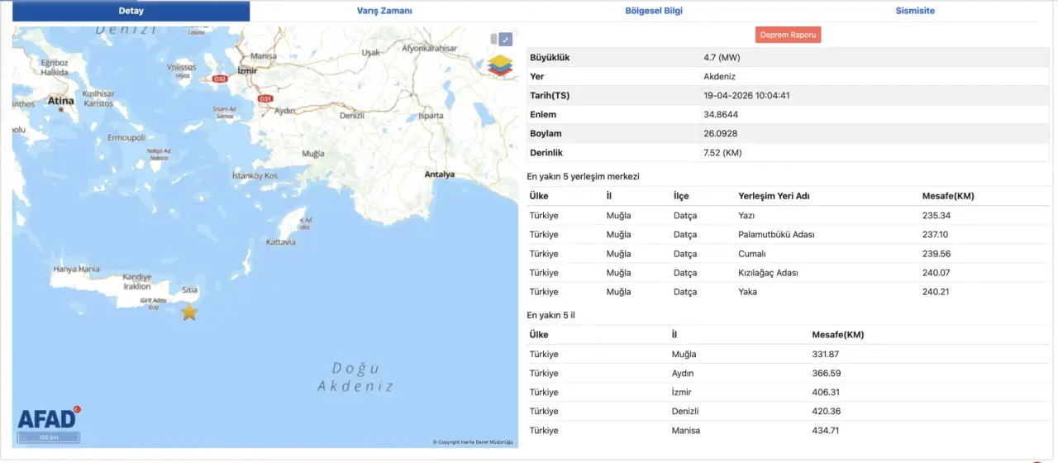1058x463 pixels.
Task: Click the O32 road shield icon
Action: (x=220, y=79)
